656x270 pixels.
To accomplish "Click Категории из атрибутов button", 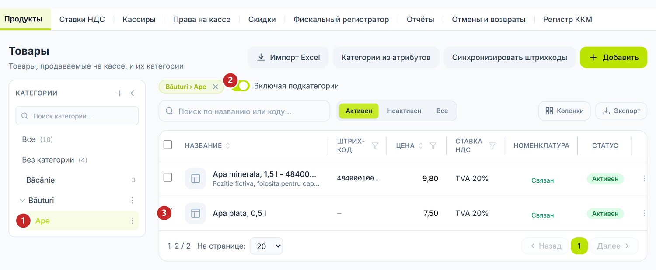I will (386, 57).
